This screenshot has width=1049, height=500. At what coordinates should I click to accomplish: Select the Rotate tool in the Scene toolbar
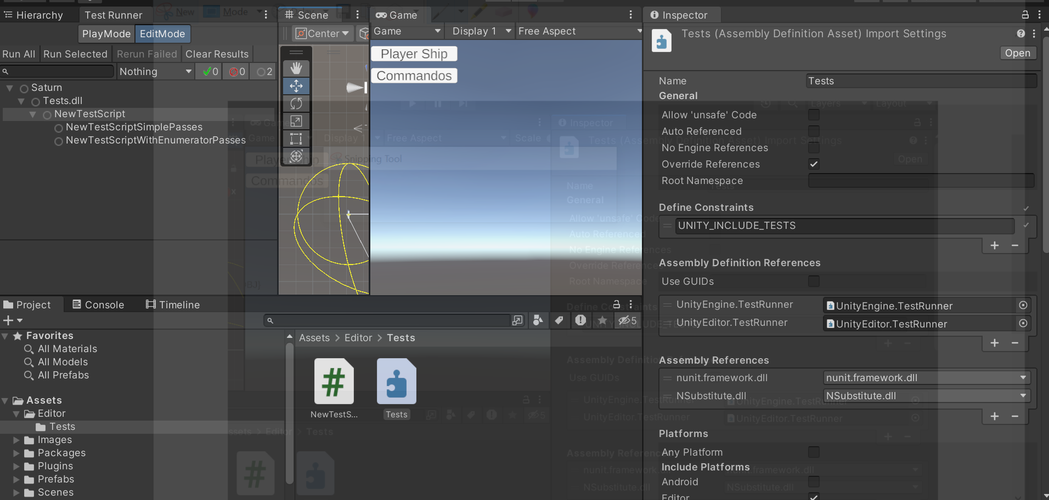click(296, 104)
